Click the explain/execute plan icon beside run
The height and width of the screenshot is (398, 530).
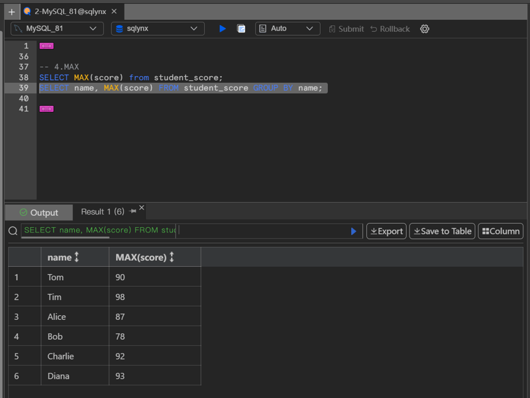(x=241, y=28)
